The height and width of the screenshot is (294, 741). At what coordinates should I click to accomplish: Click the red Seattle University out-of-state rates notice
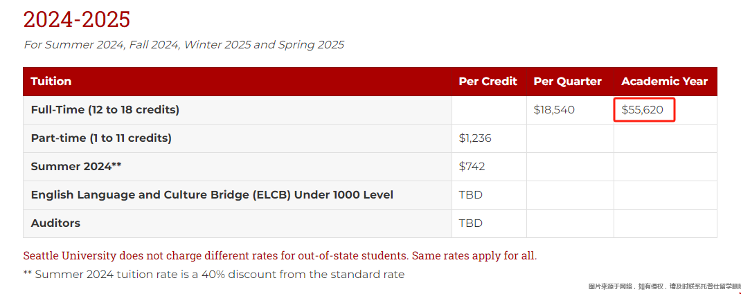click(280, 256)
